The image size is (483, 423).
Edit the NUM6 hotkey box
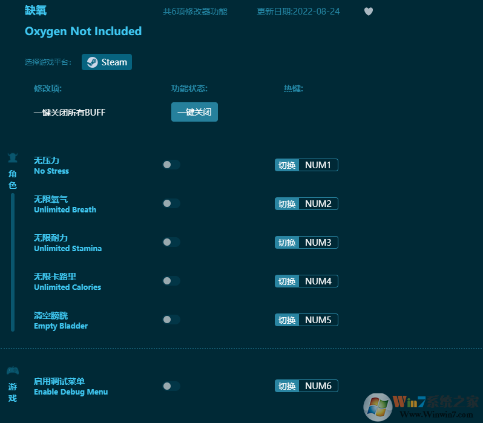click(318, 386)
